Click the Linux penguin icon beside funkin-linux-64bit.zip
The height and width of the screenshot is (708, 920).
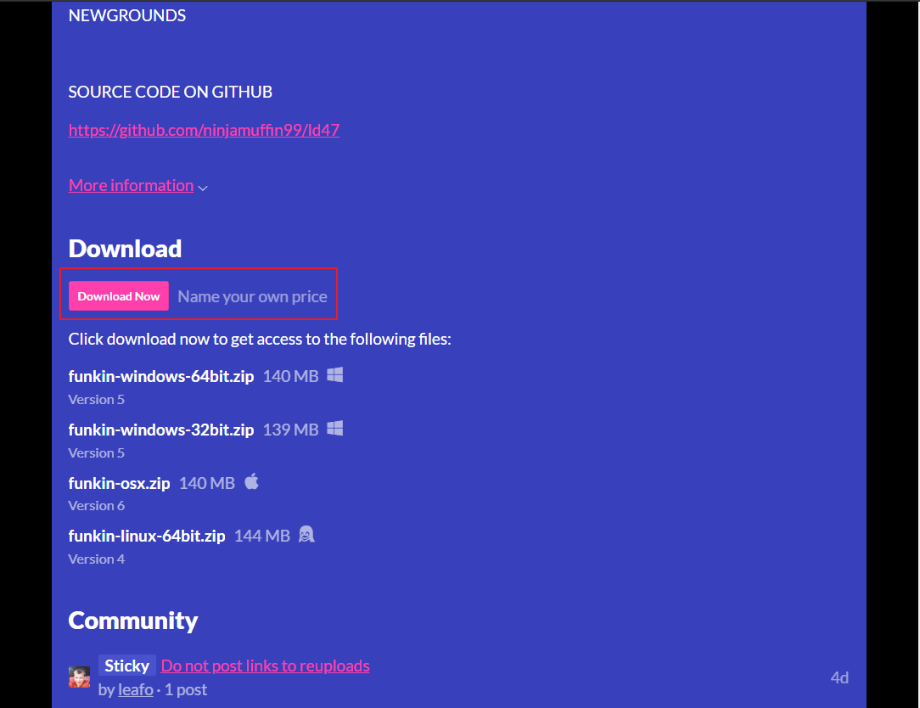(306, 534)
